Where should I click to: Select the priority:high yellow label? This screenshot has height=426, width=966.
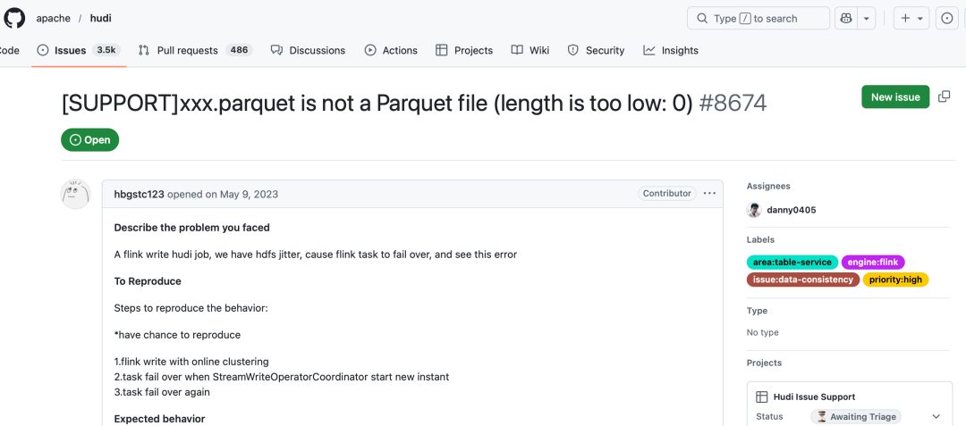(895, 280)
